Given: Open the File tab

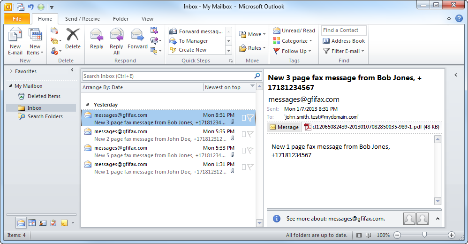Looking at the screenshot, I should [x=17, y=19].
